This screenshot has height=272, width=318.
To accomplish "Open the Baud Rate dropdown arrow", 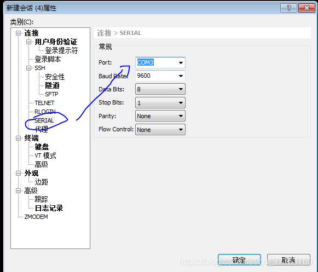I will [181, 76].
